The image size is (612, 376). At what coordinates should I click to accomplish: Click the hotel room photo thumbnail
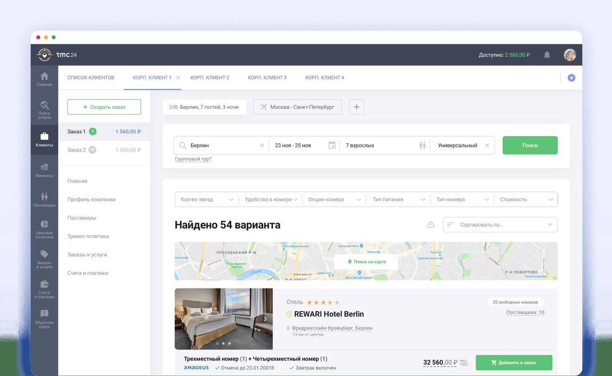tap(224, 319)
